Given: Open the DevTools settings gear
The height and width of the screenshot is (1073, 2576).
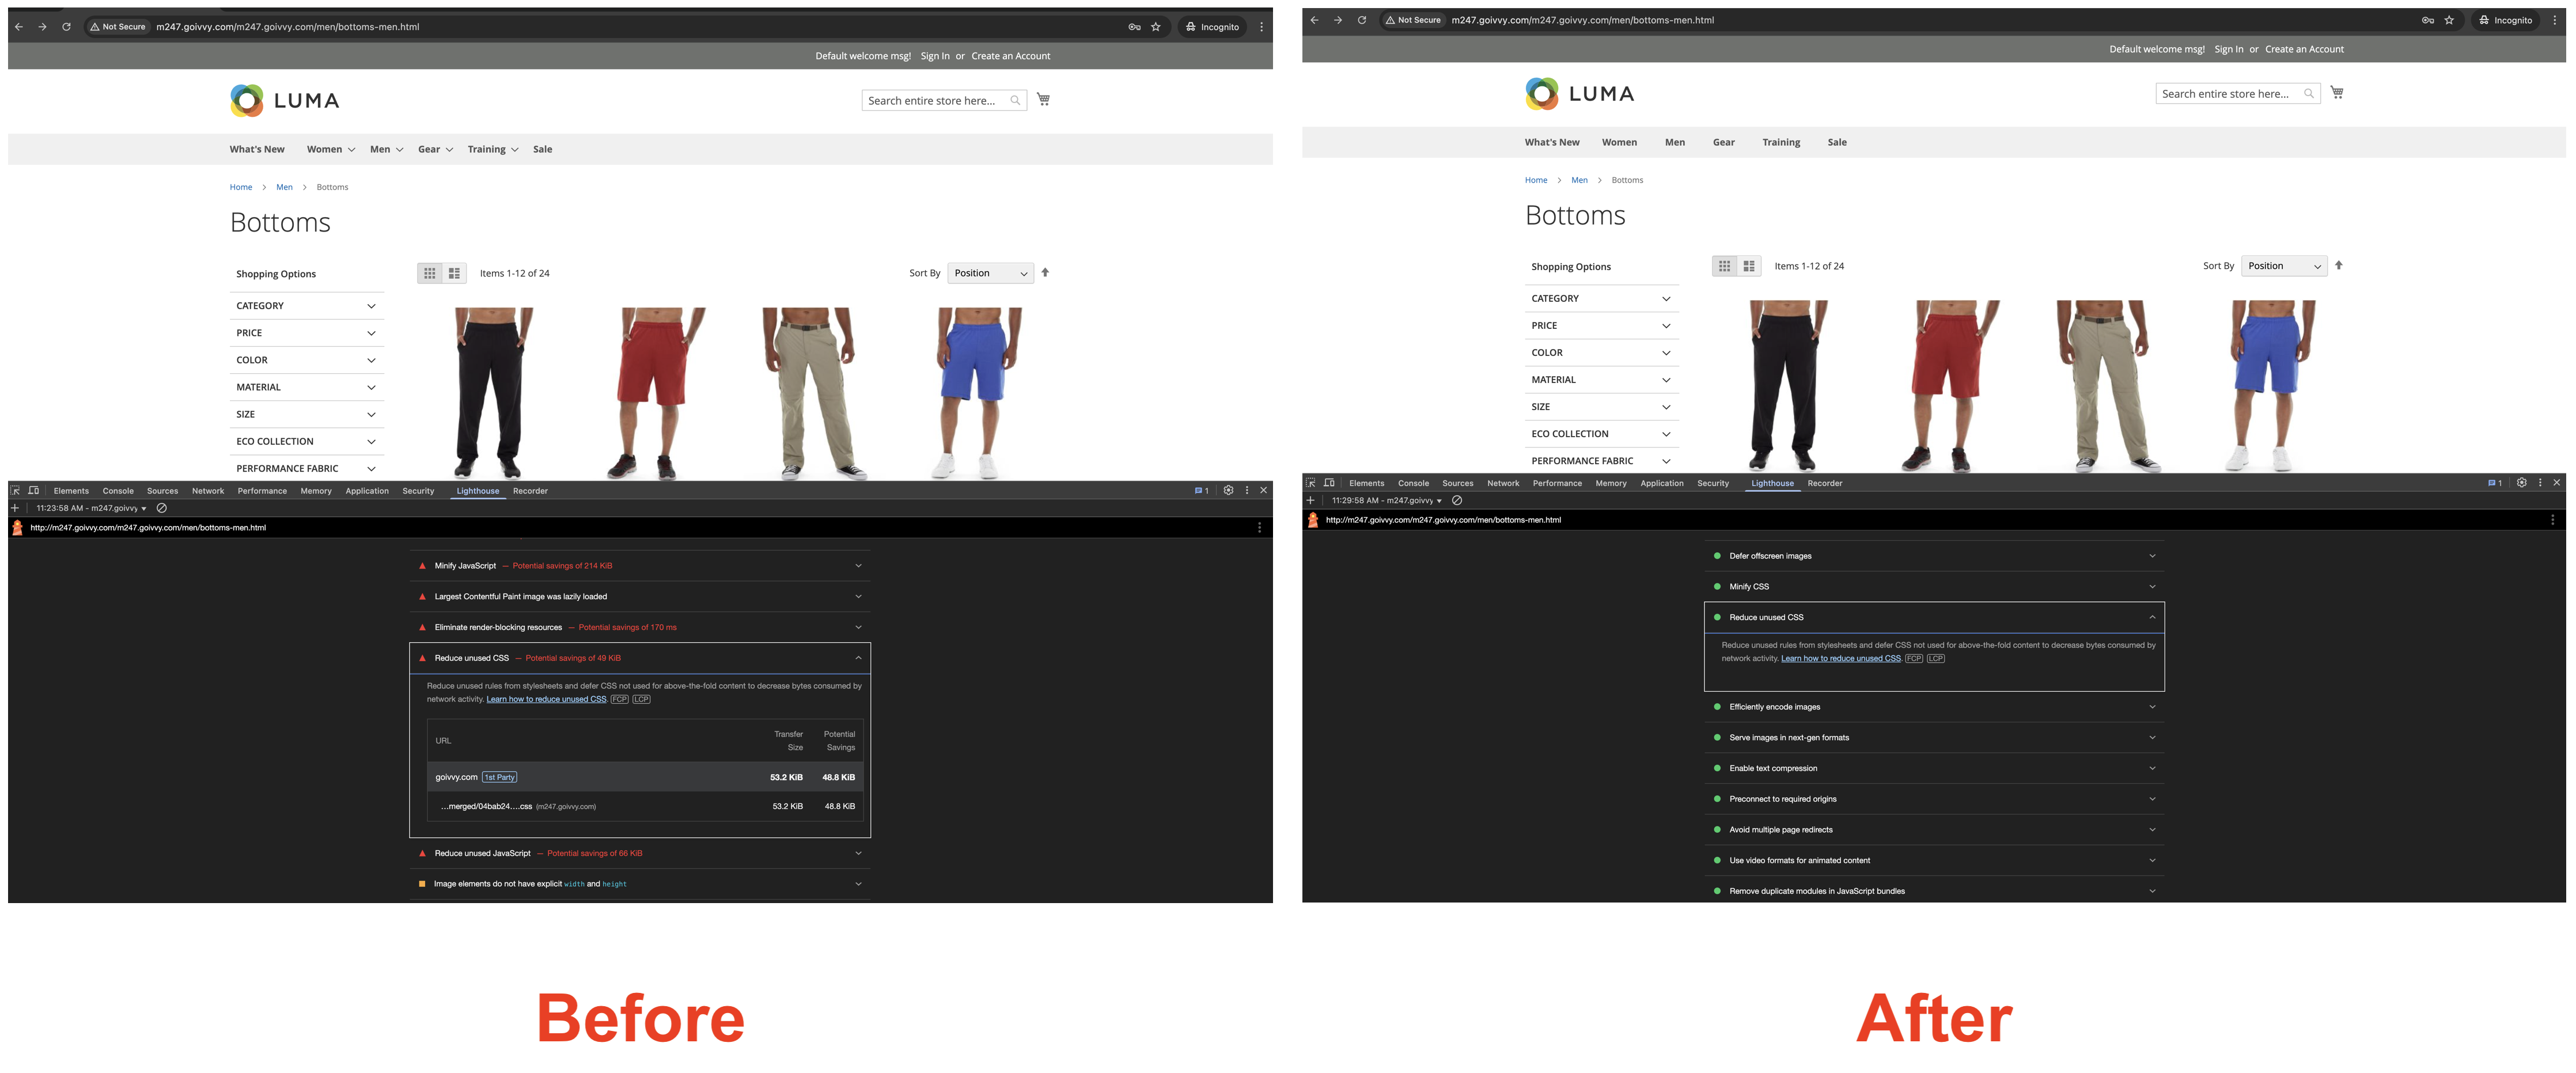Looking at the screenshot, I should pyautogui.click(x=1228, y=490).
